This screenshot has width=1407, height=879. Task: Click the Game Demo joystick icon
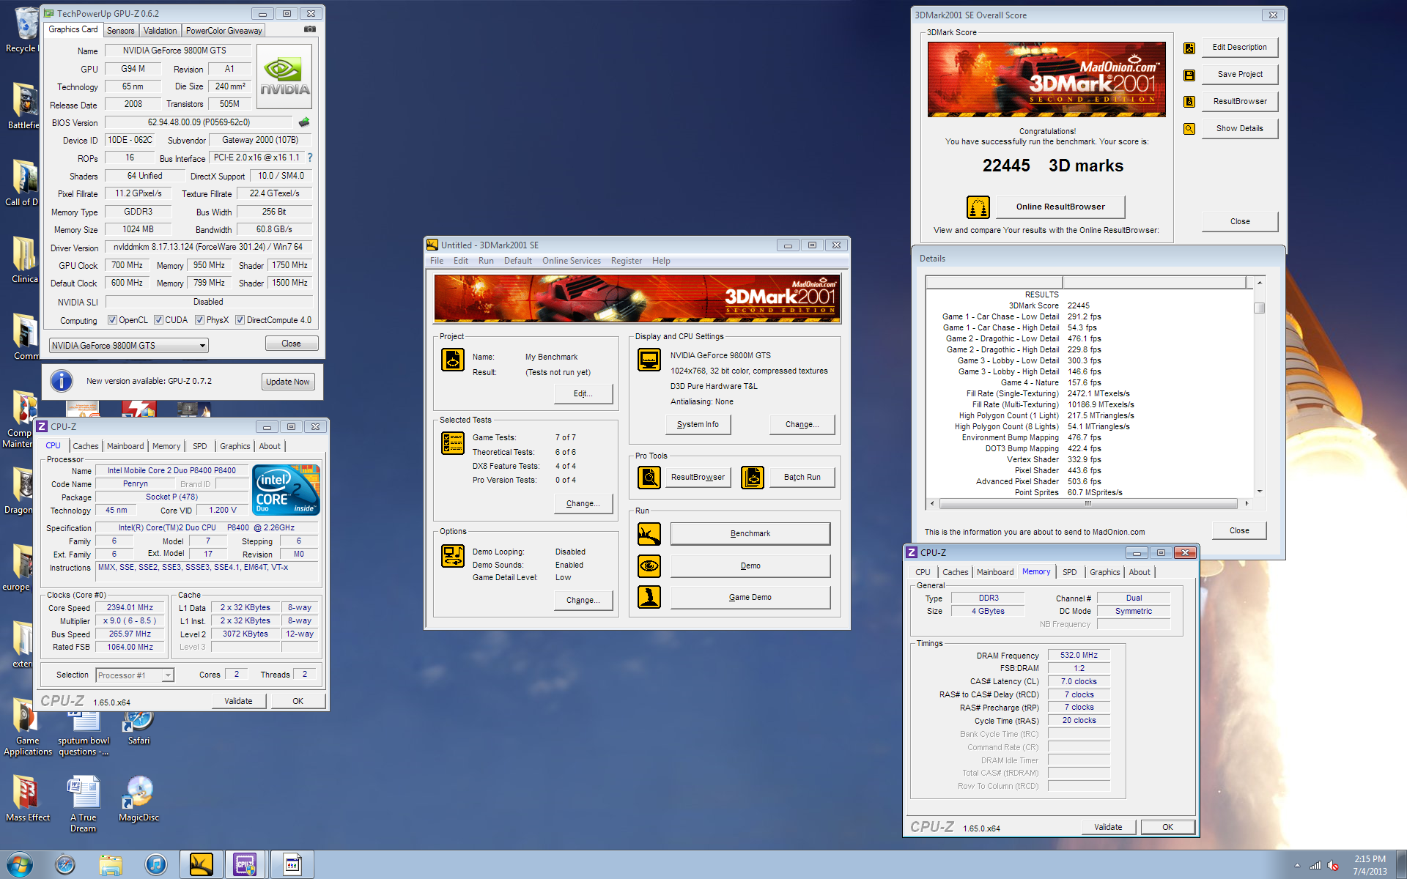click(x=649, y=598)
